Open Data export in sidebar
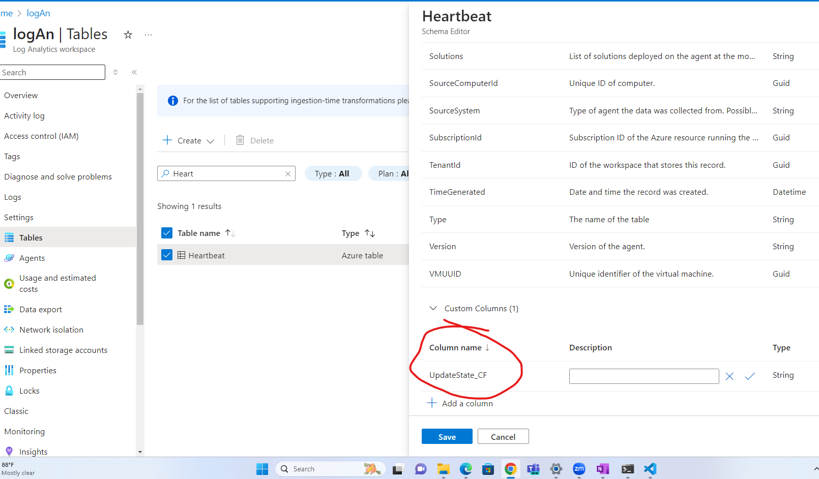 click(x=41, y=309)
